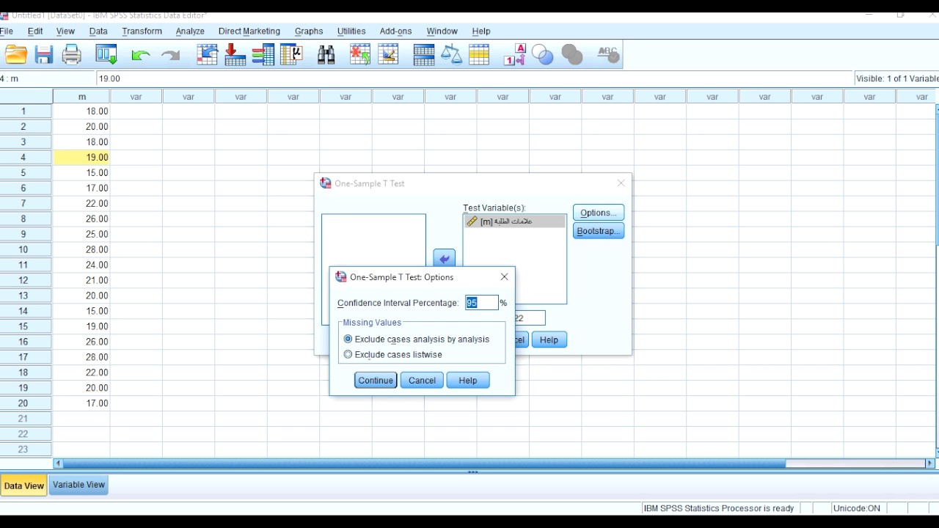
Task: Click the cell value editor bar
Action: pos(475,78)
